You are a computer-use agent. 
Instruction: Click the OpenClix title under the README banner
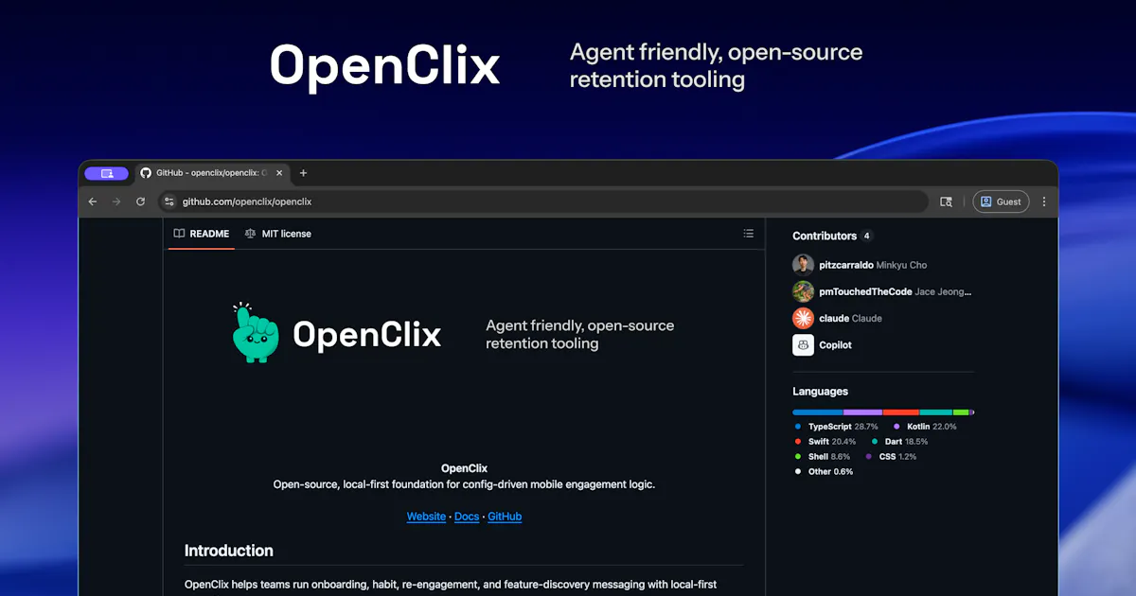[x=464, y=468]
